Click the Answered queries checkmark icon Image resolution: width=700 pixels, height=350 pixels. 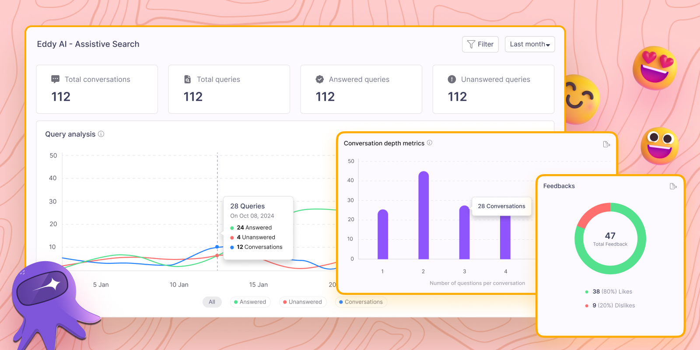(320, 79)
